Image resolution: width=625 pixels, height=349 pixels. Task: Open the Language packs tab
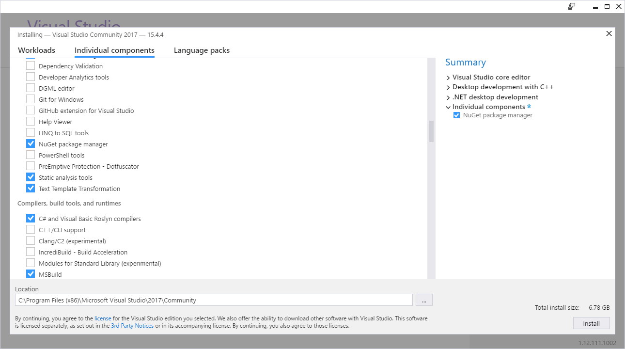click(x=202, y=50)
